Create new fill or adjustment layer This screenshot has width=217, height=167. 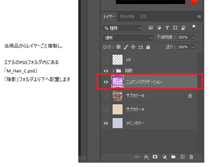pos(164,157)
